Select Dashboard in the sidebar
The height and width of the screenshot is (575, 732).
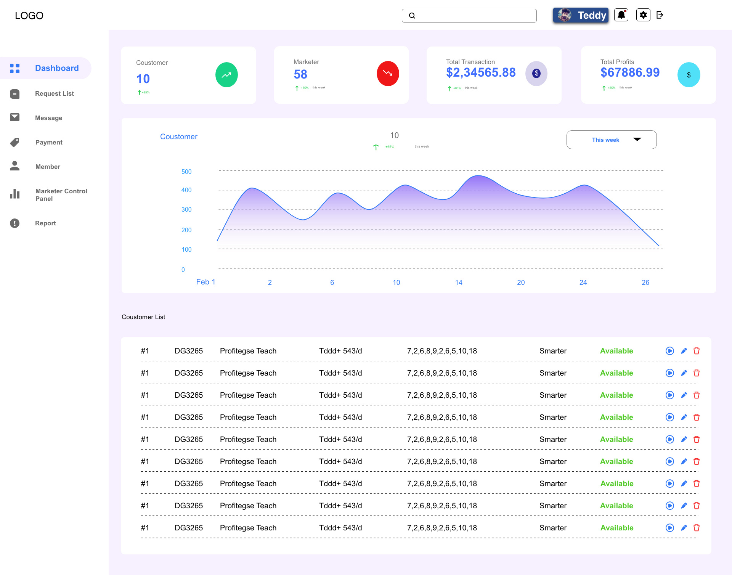pyautogui.click(x=56, y=68)
